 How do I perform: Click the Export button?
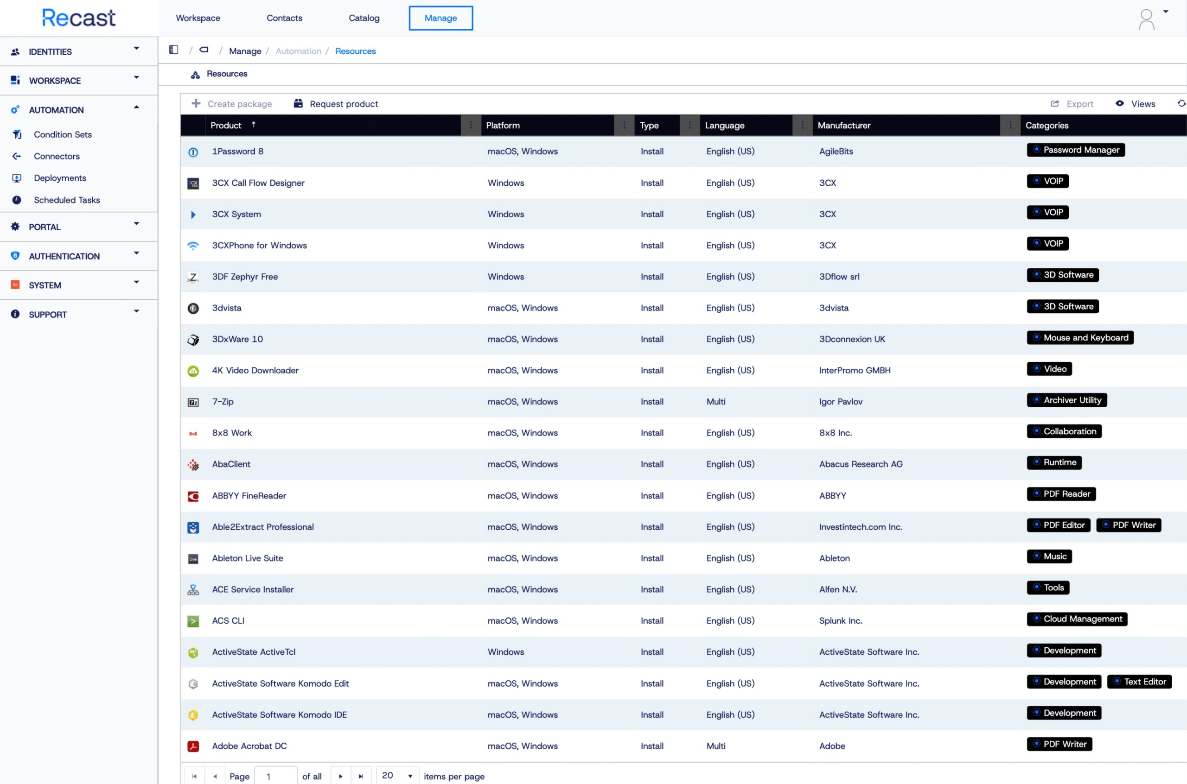click(1072, 104)
